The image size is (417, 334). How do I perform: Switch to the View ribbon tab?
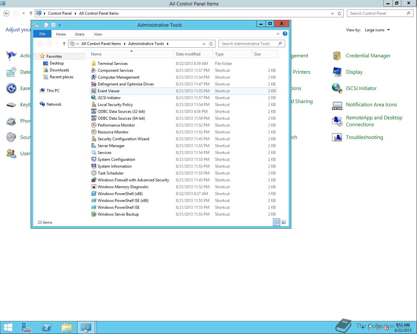point(98,34)
